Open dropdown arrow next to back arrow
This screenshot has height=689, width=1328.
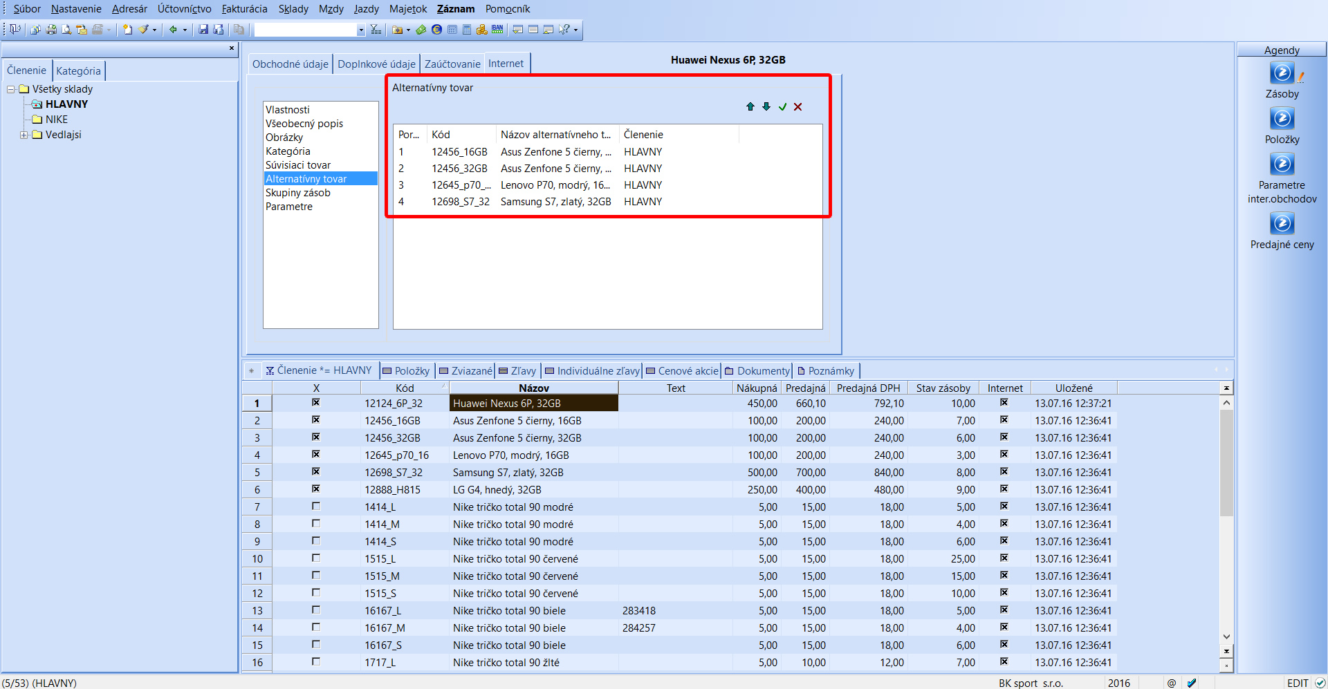(185, 30)
